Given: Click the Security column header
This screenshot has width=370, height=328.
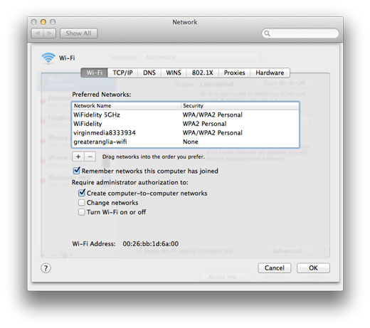Looking at the screenshot, I should 240,106.
